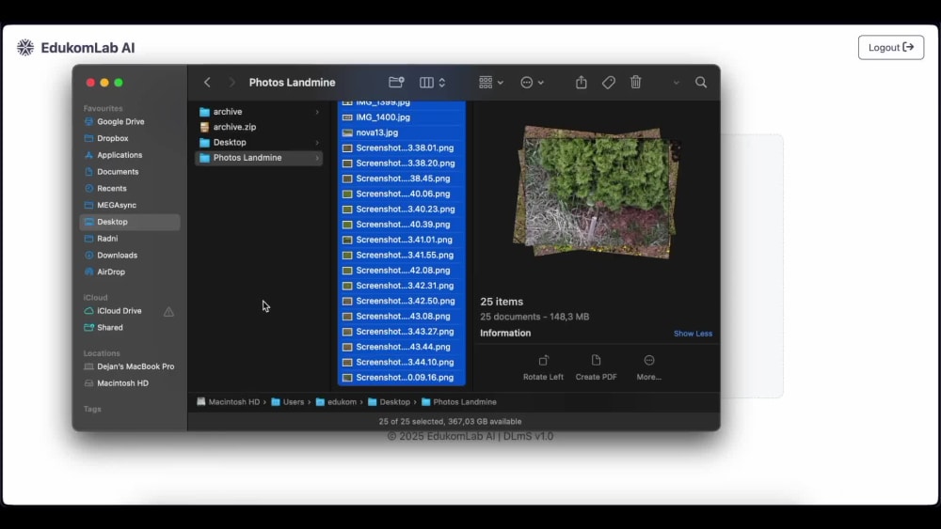
Task: Select Desktop in Favourites sidebar
Action: 130,222
